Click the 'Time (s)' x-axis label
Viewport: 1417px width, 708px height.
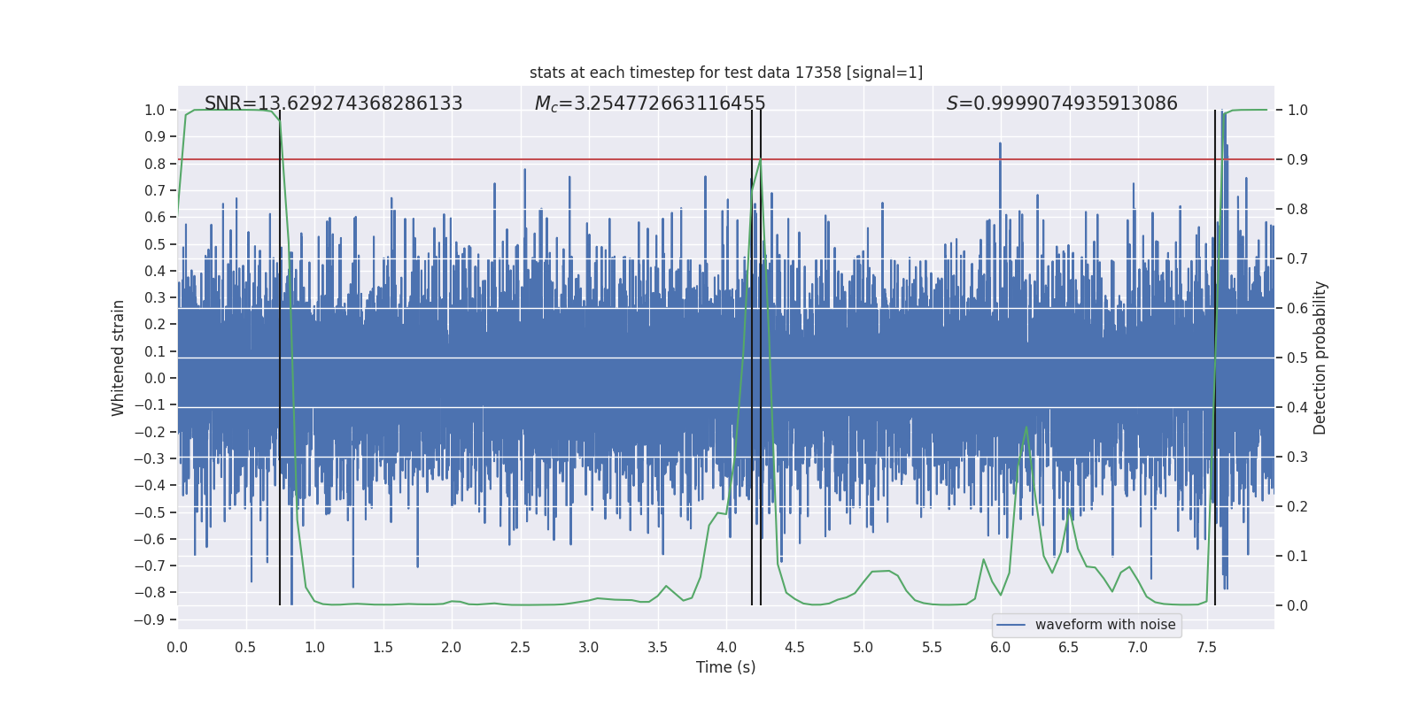click(x=726, y=667)
